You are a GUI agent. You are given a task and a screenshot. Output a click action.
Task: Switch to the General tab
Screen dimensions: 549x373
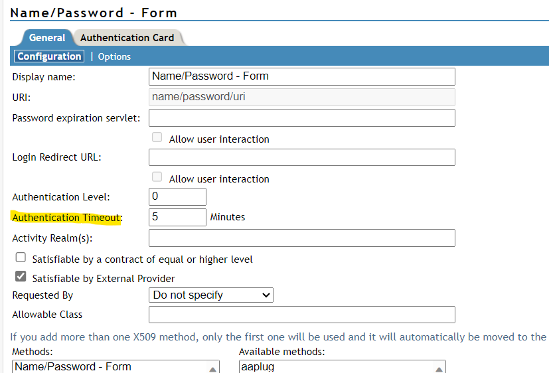[x=47, y=38]
